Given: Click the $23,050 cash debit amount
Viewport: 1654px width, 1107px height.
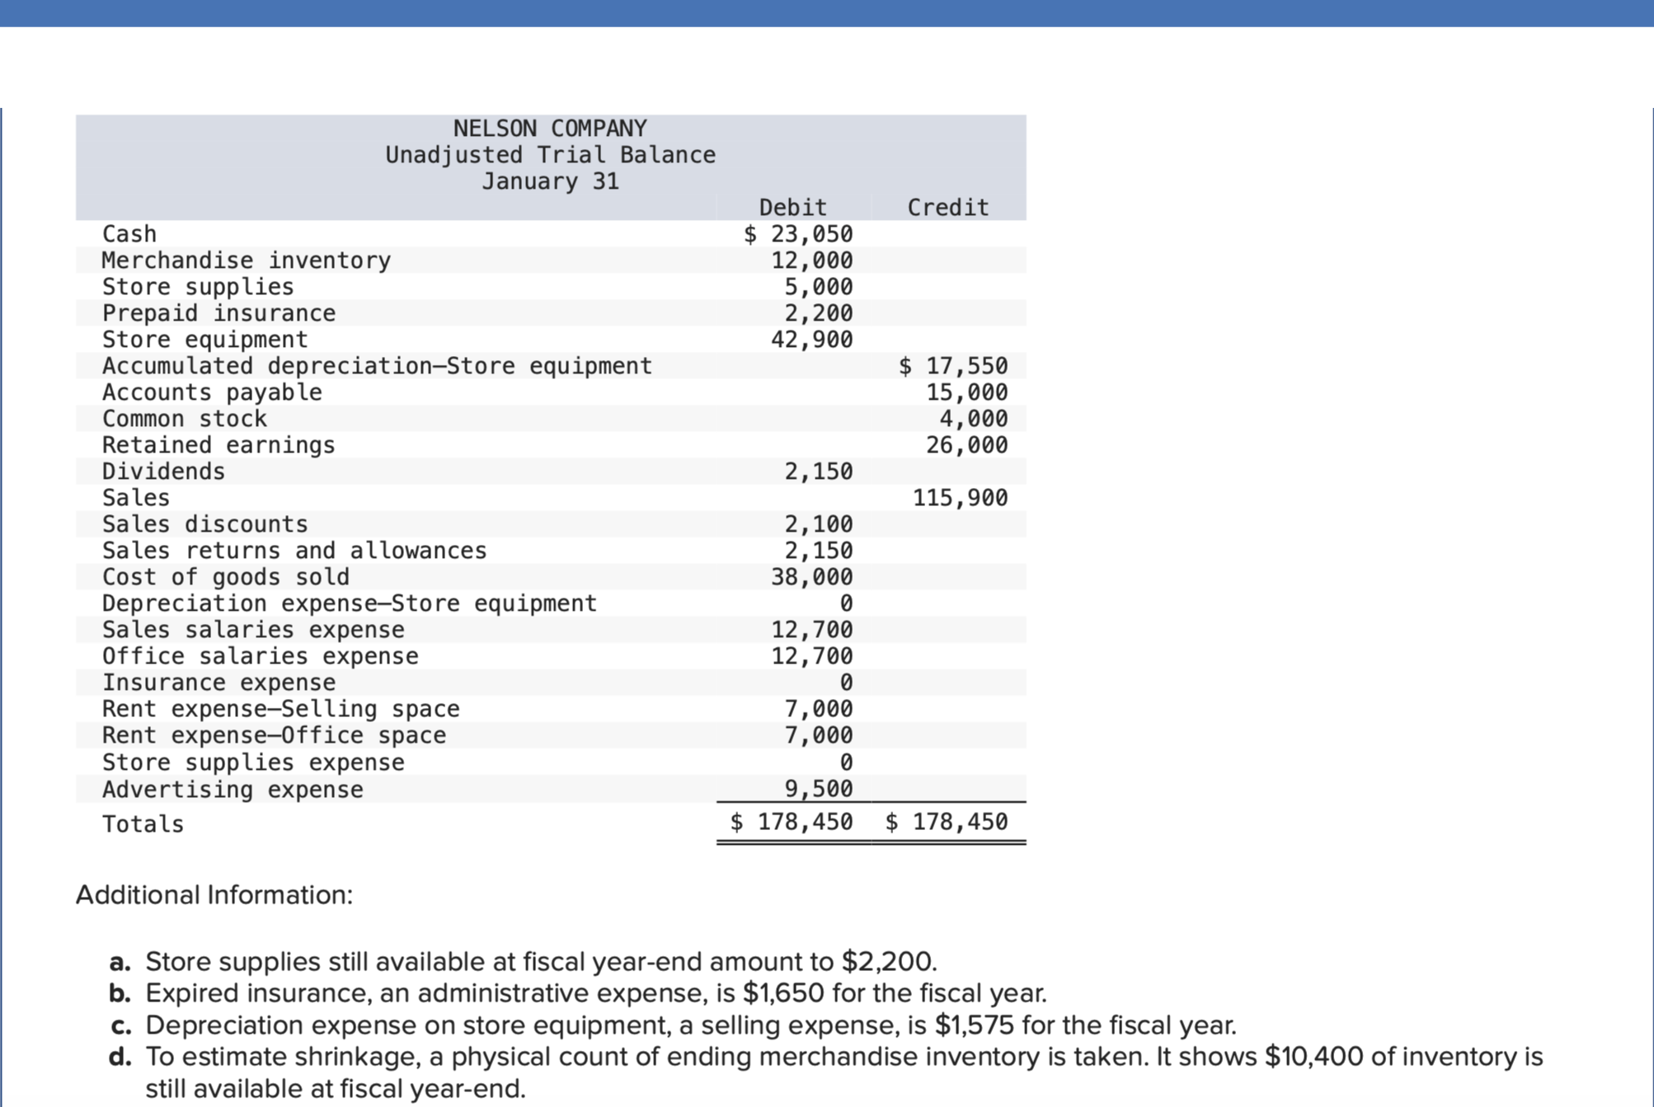Looking at the screenshot, I should pyautogui.click(x=798, y=234).
